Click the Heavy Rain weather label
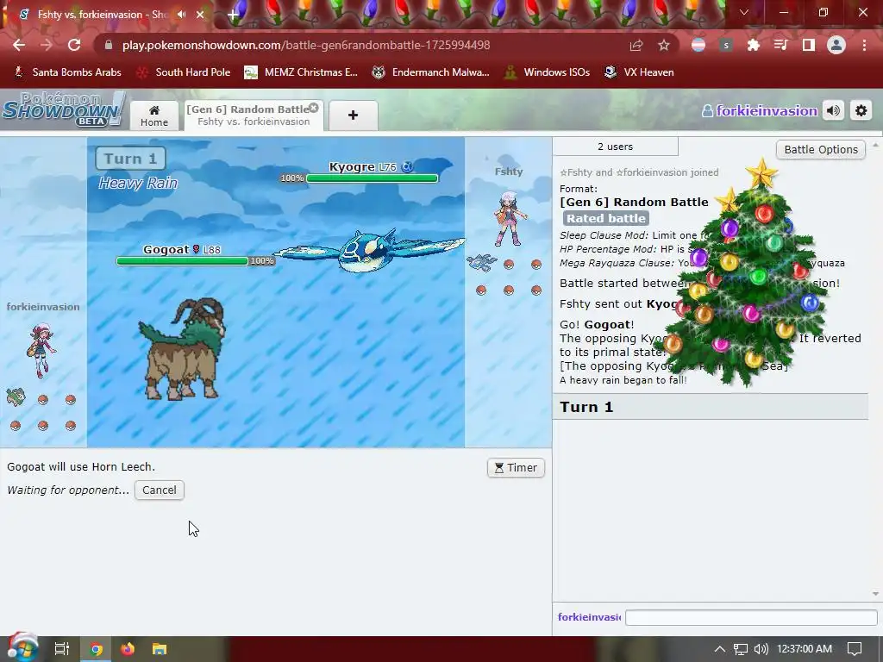883x662 pixels. point(138,184)
